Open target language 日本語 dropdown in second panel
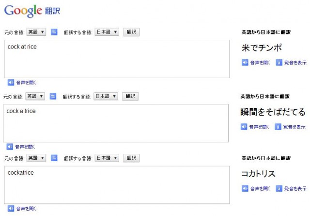310x216 pixels. tap(106, 96)
